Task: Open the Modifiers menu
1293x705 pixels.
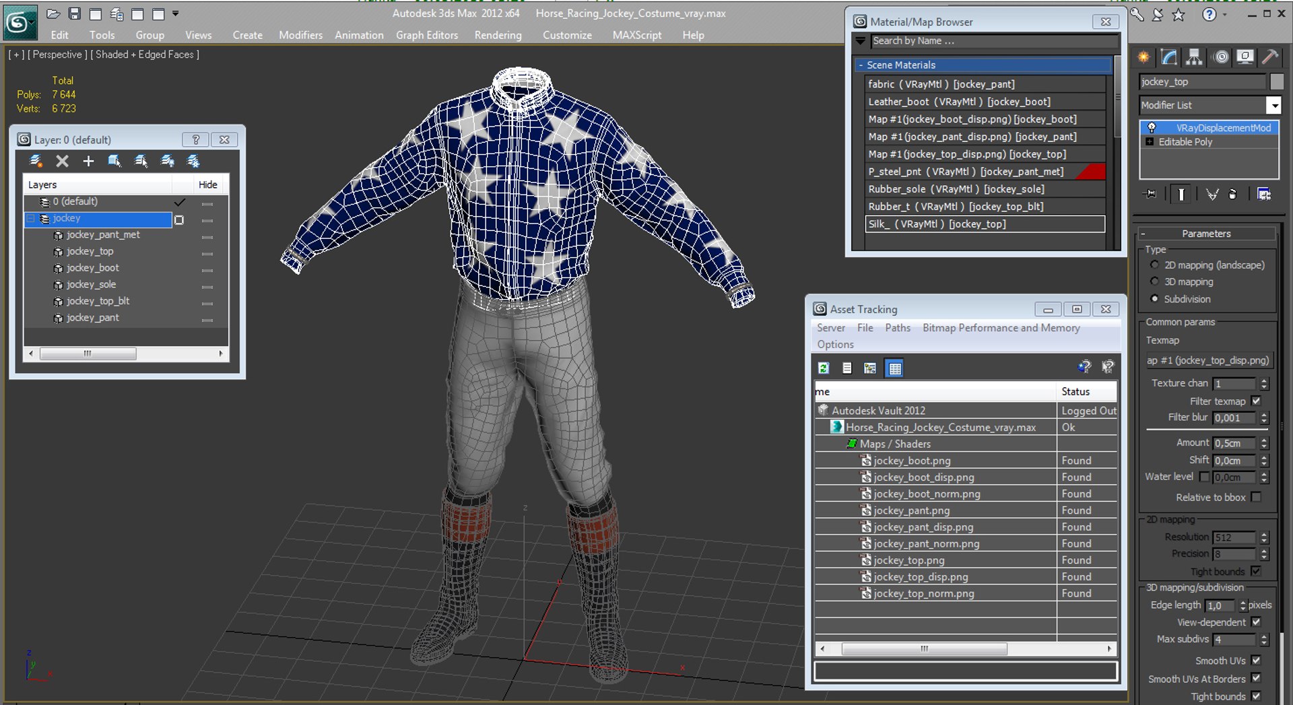Action: tap(300, 35)
